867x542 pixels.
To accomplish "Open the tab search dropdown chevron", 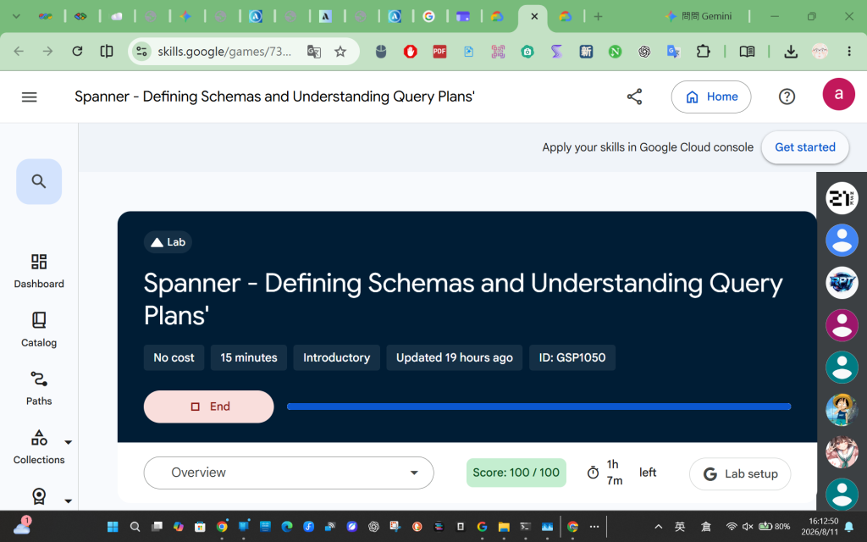I will tap(16, 17).
